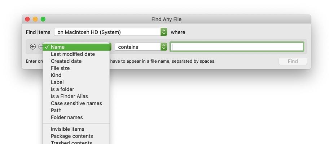Remove search criterion with minus icon
333x144 pixels.
pos(40,47)
